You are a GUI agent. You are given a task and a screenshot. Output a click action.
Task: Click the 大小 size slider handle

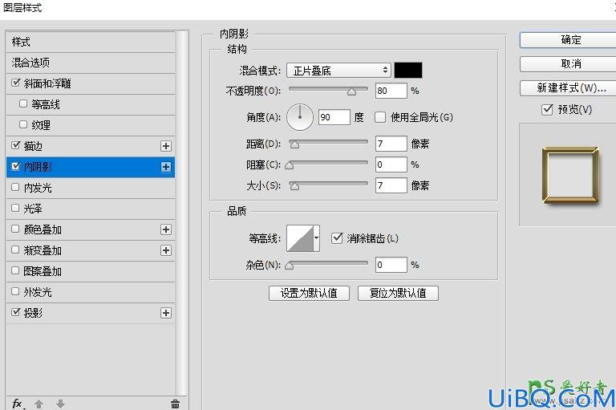coord(294,186)
